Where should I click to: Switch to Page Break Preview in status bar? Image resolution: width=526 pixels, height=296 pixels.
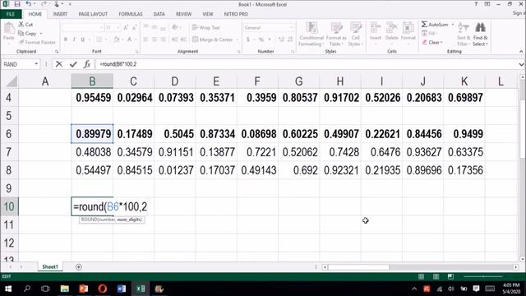pos(450,276)
